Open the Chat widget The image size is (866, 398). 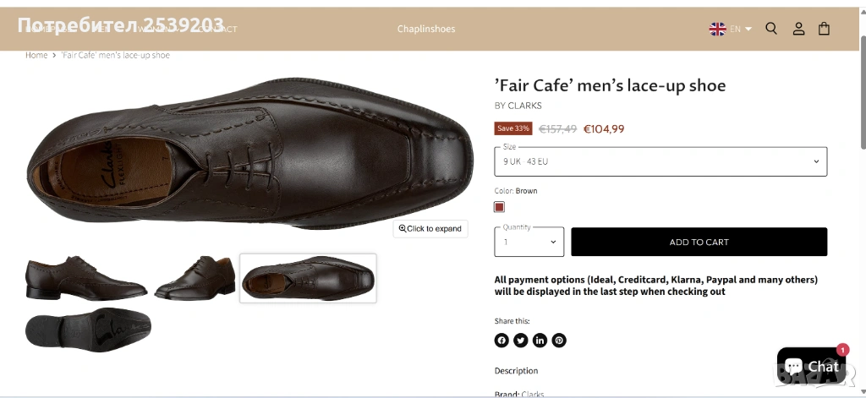(810, 365)
